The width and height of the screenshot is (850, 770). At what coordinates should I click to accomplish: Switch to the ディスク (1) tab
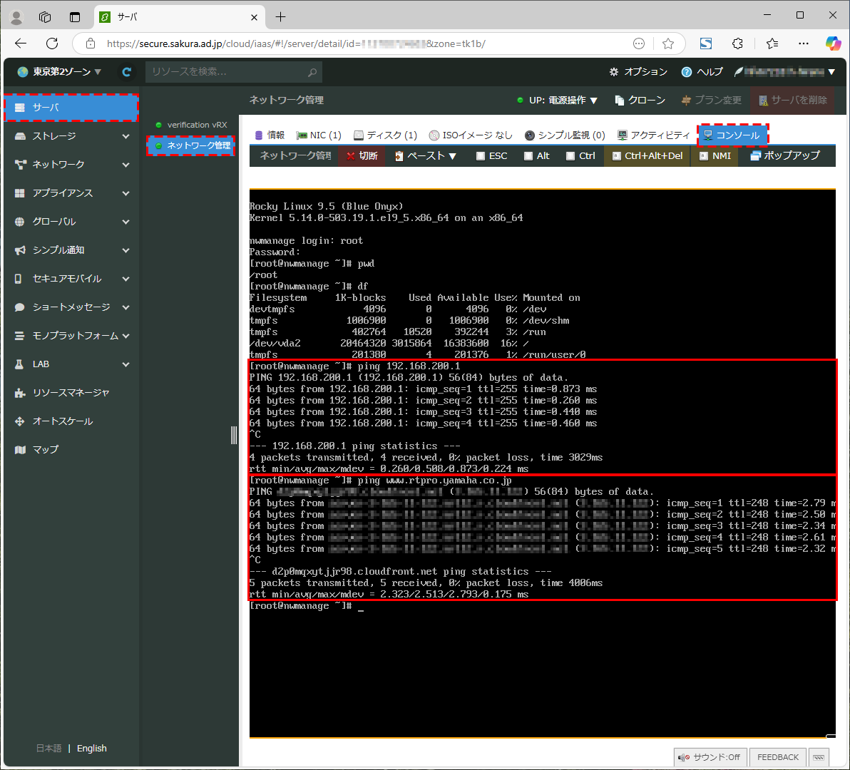(386, 135)
